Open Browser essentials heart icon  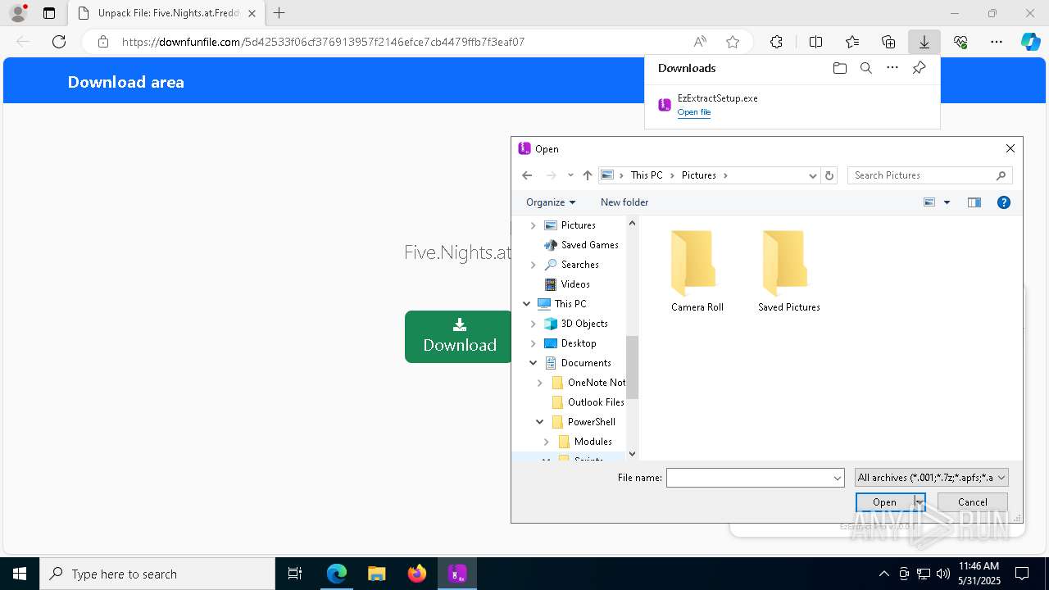(x=960, y=42)
